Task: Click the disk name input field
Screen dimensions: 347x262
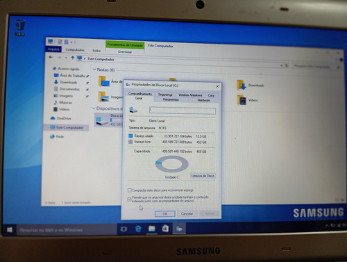Action: point(183,110)
